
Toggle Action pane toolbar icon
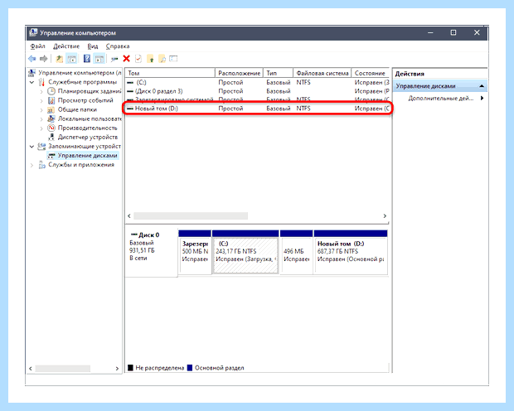point(99,59)
